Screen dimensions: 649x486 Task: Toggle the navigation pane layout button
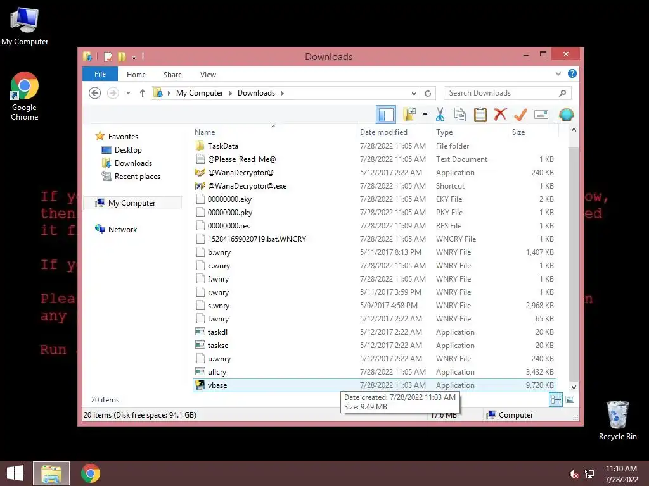coord(386,115)
